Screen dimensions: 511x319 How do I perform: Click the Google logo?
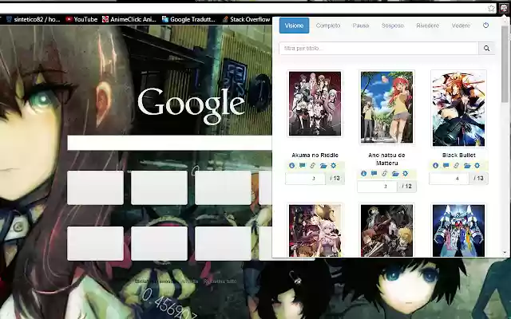click(192, 104)
